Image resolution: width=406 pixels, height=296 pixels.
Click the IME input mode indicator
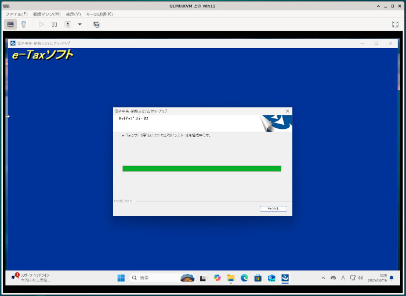click(x=343, y=278)
